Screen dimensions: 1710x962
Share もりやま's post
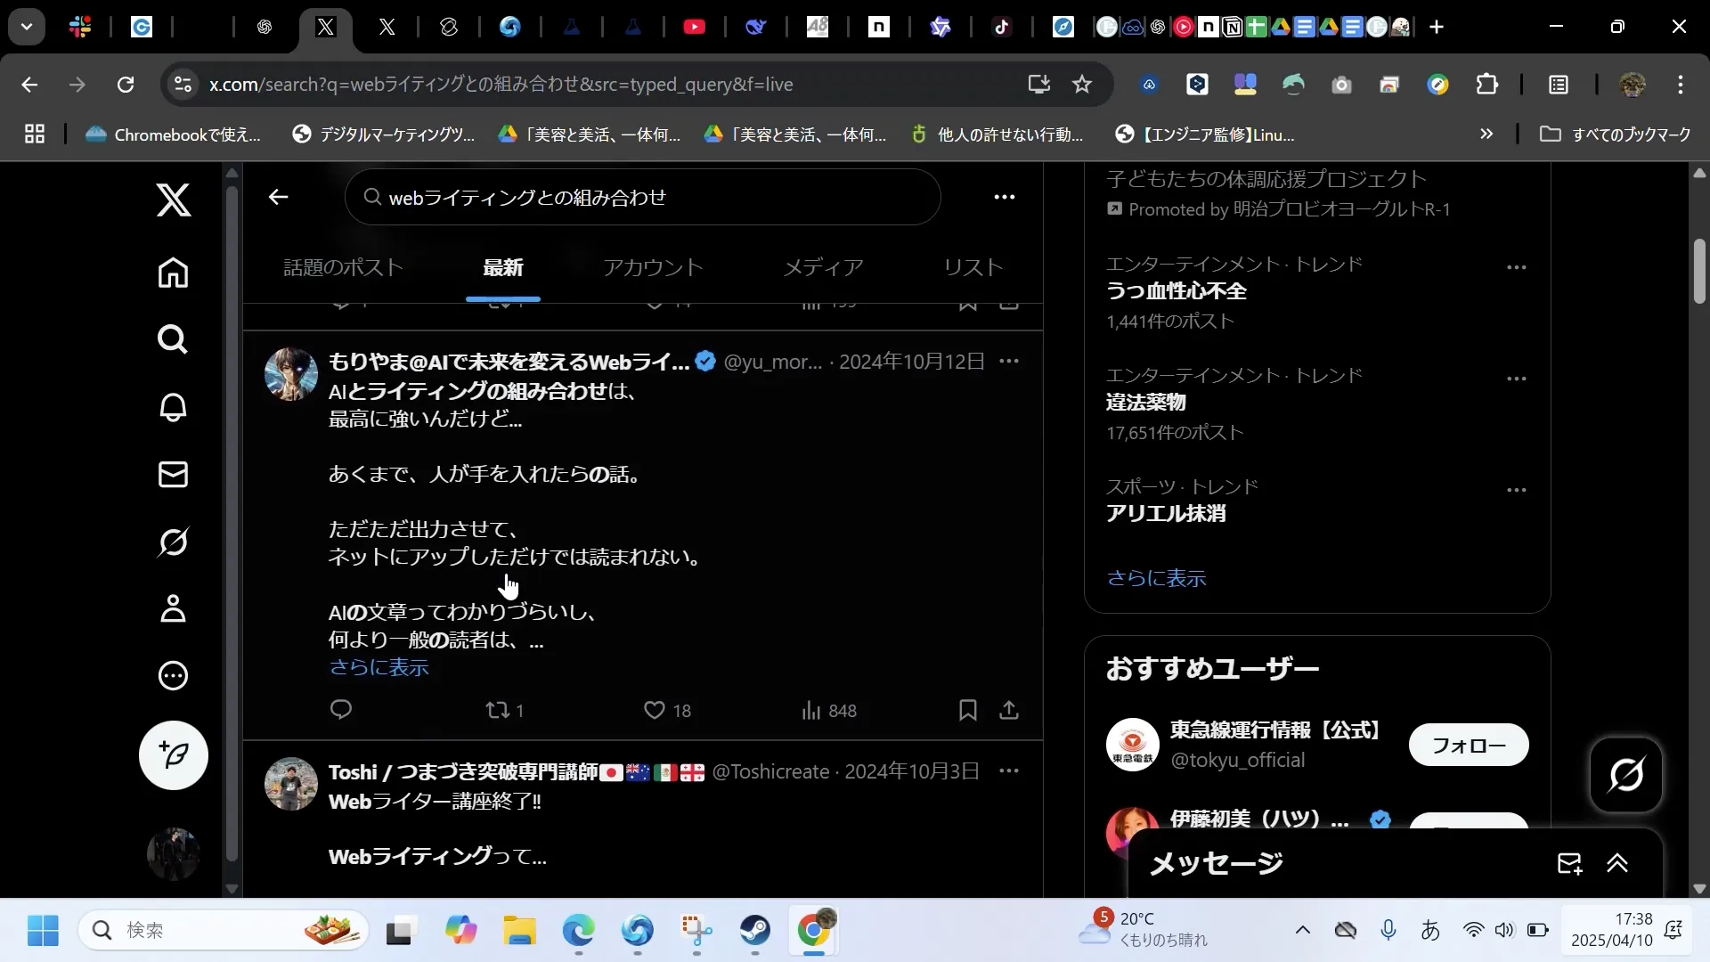tap(1009, 710)
